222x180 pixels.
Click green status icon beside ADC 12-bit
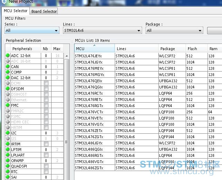point(8,56)
